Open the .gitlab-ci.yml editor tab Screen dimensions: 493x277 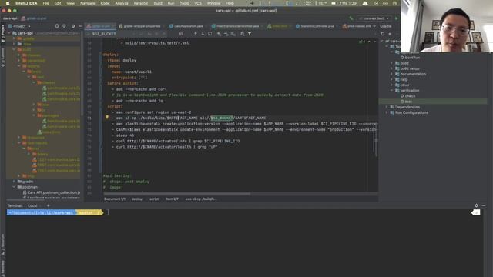tap(100, 26)
